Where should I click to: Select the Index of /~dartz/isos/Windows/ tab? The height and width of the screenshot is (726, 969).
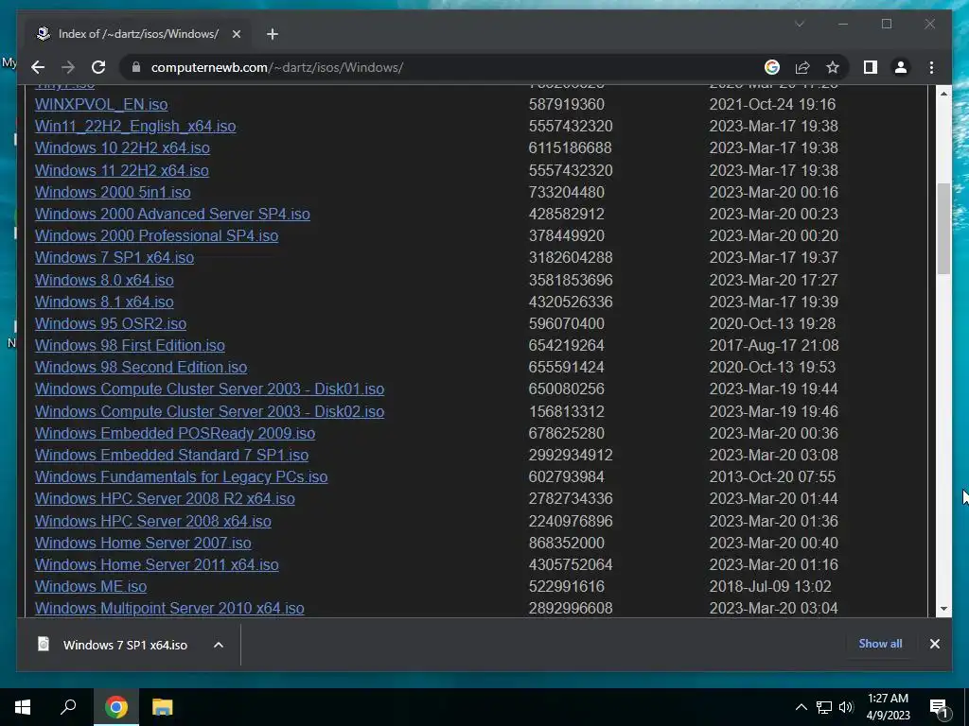pyautogui.click(x=138, y=34)
